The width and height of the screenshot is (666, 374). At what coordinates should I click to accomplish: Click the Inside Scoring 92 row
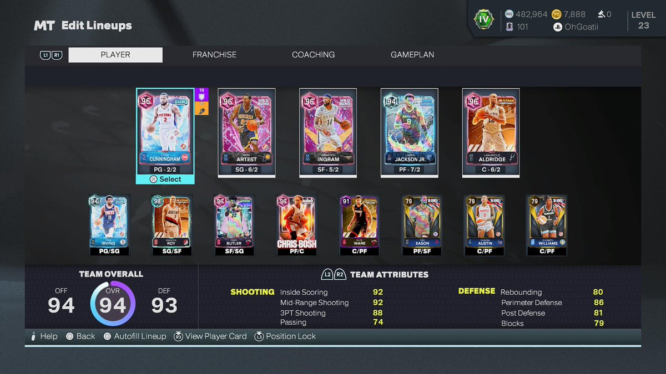331,292
